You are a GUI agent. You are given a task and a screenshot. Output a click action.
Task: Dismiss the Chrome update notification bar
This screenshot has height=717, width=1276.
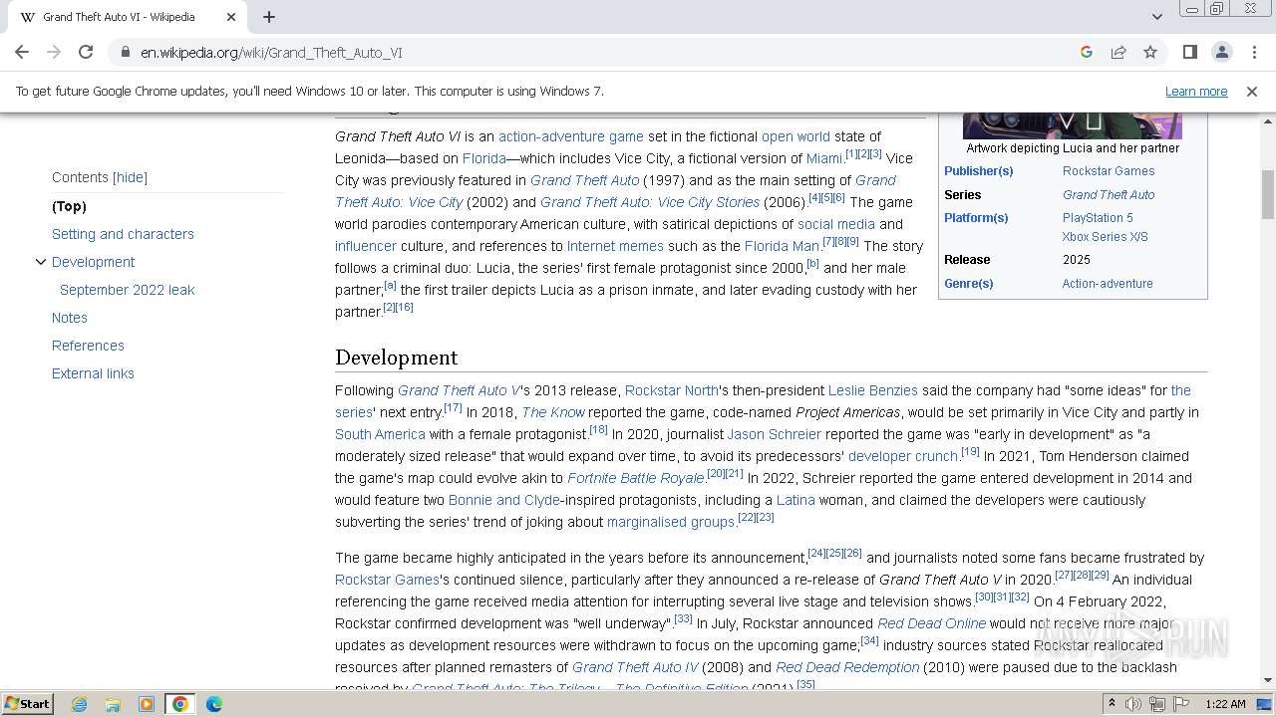click(x=1252, y=91)
